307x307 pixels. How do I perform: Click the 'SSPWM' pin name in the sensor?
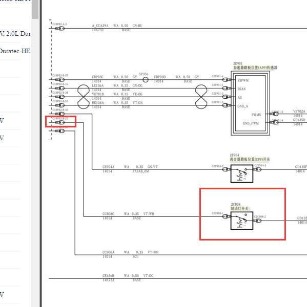pos(243,80)
